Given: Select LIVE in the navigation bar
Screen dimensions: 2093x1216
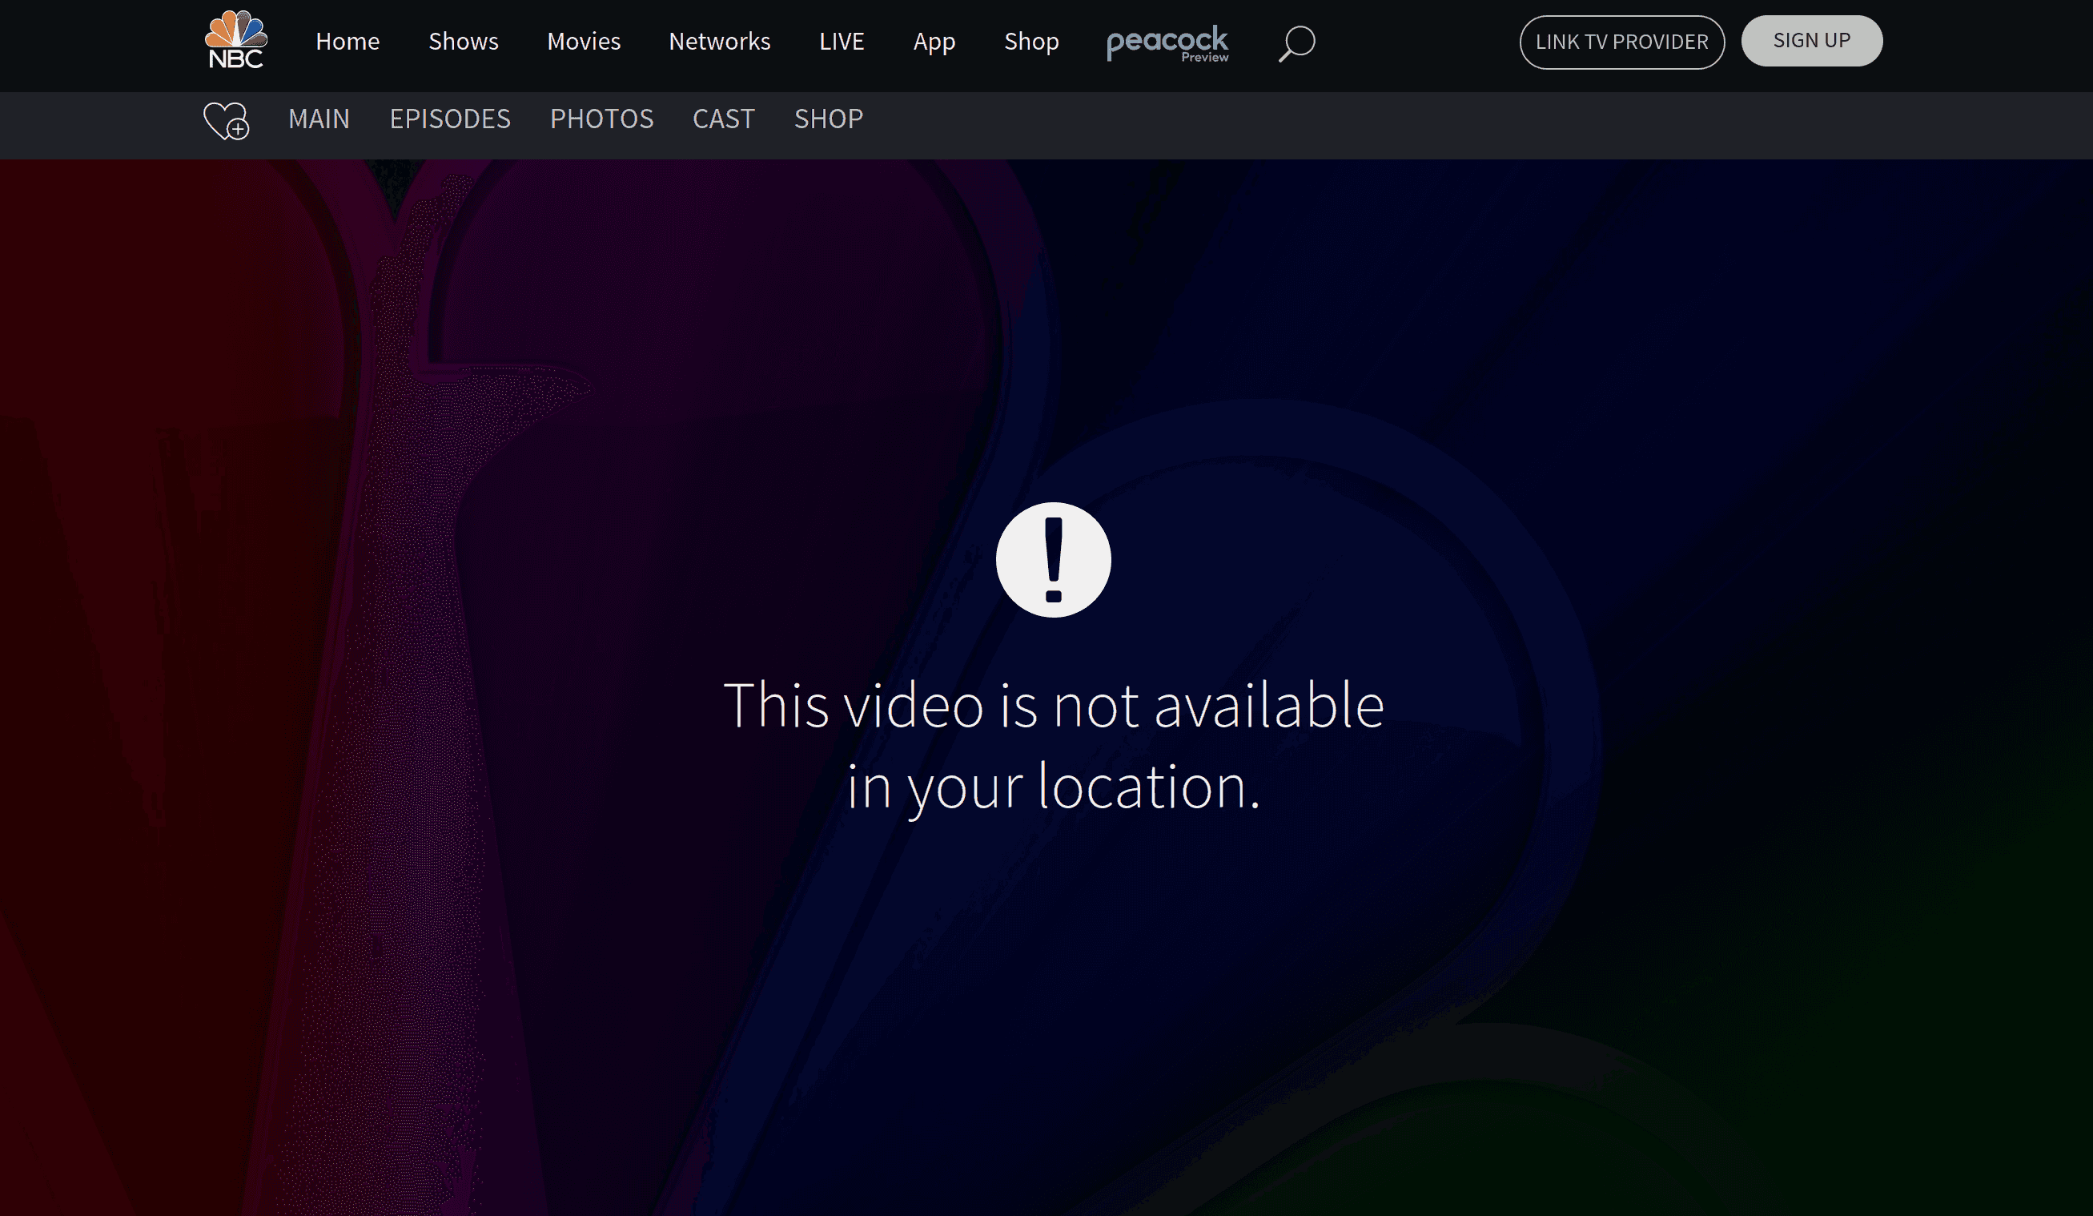Looking at the screenshot, I should [842, 42].
